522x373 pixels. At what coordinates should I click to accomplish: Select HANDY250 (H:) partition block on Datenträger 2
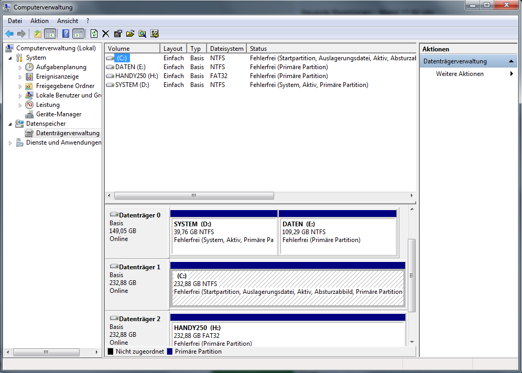pyautogui.click(x=288, y=330)
